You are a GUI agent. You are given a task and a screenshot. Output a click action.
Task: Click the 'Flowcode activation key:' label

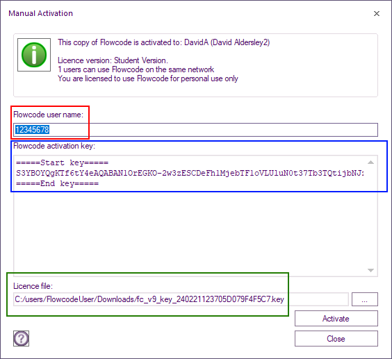(54, 146)
